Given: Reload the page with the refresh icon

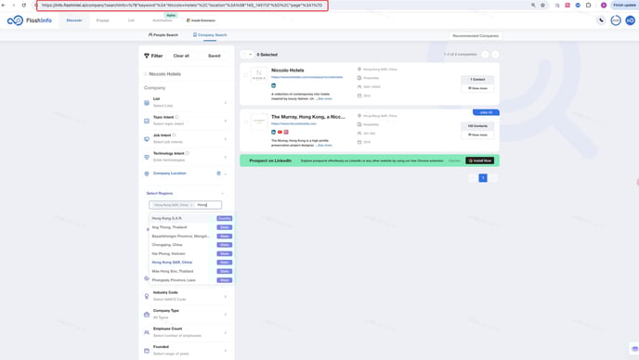Looking at the screenshot, I should 24,6.
